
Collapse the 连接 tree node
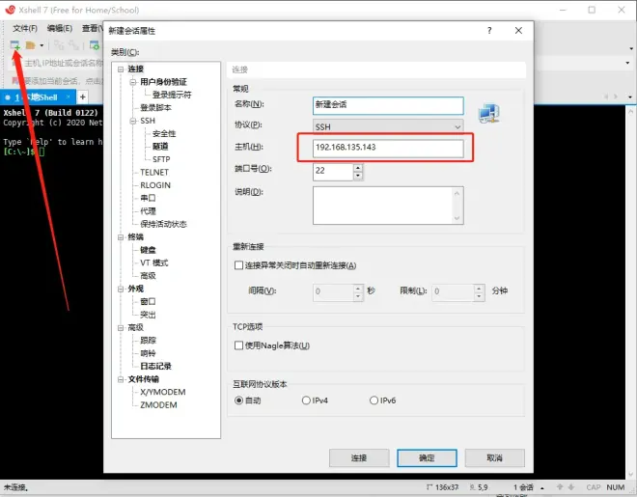[121, 69]
